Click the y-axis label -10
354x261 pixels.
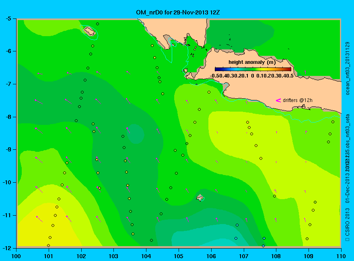[6, 182]
